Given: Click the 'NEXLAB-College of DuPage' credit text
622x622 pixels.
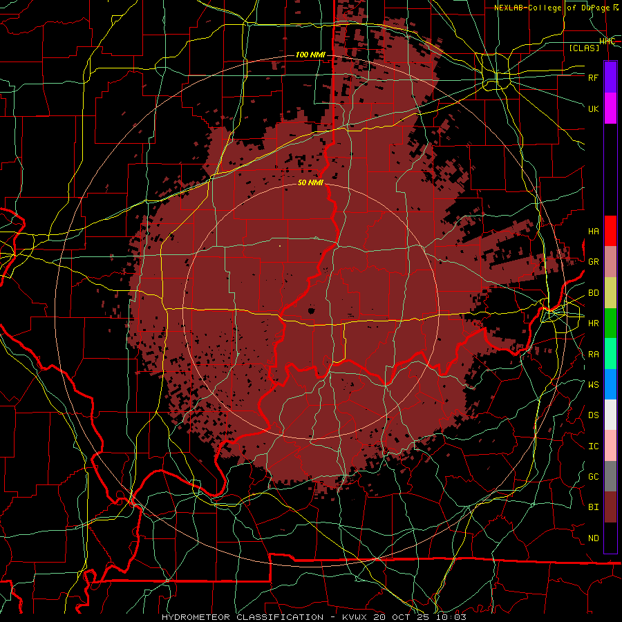Looking at the screenshot, I should [x=552, y=8].
